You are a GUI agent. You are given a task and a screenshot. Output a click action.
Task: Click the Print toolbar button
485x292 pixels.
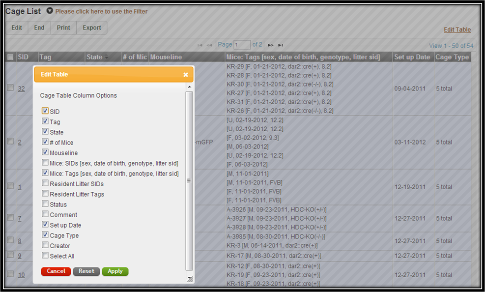tap(63, 28)
